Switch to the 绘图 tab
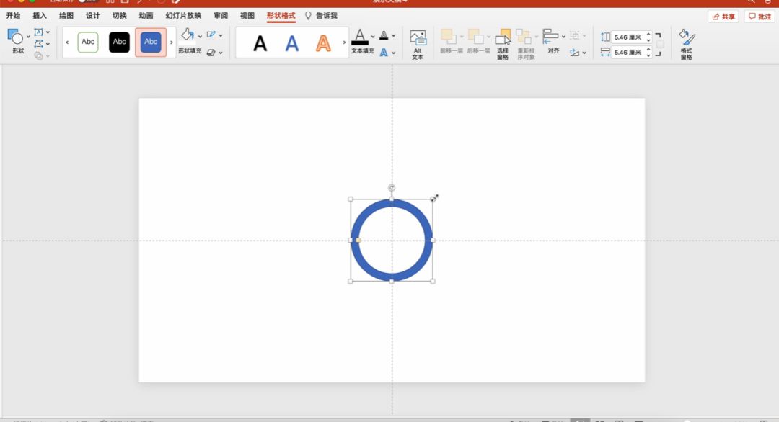 66,15
